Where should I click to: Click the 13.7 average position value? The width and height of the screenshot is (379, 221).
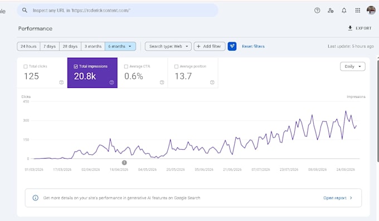[x=183, y=76]
